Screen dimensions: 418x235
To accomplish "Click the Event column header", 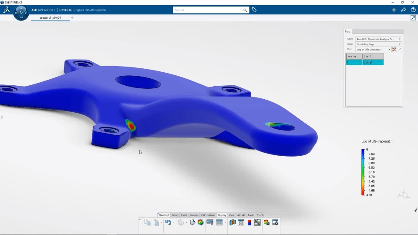I will tap(373, 56).
